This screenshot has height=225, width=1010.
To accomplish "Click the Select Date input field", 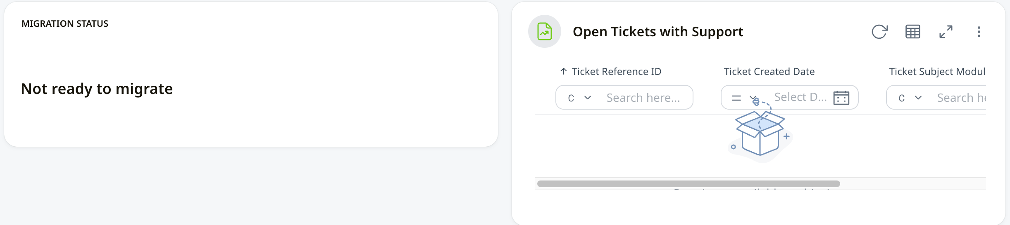I will 800,97.
